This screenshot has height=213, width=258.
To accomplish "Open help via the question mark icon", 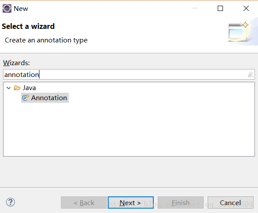I will (x=11, y=202).
